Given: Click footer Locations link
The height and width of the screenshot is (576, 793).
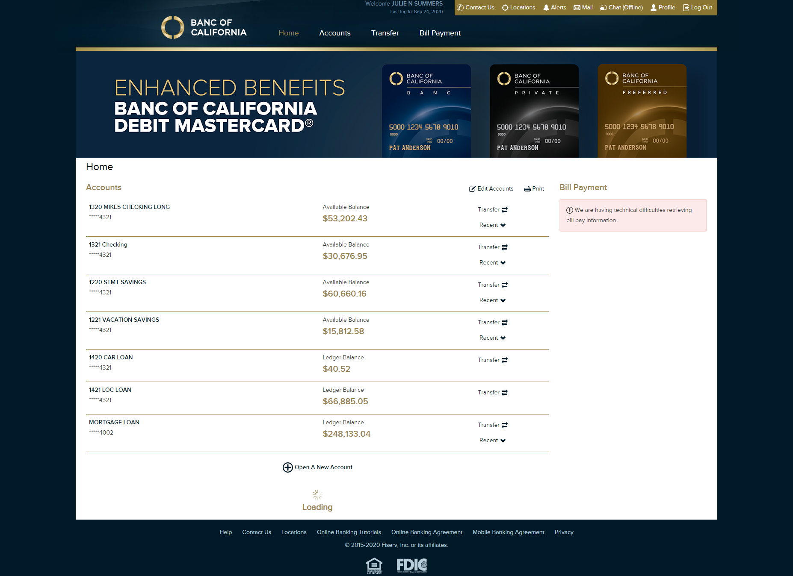Looking at the screenshot, I should click(x=294, y=532).
